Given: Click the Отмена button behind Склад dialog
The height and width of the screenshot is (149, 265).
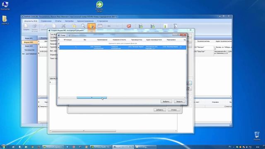Looking at the screenshot, I should coord(174,110).
